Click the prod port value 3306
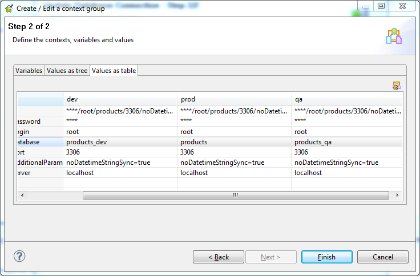420x276 pixels. pos(234,152)
